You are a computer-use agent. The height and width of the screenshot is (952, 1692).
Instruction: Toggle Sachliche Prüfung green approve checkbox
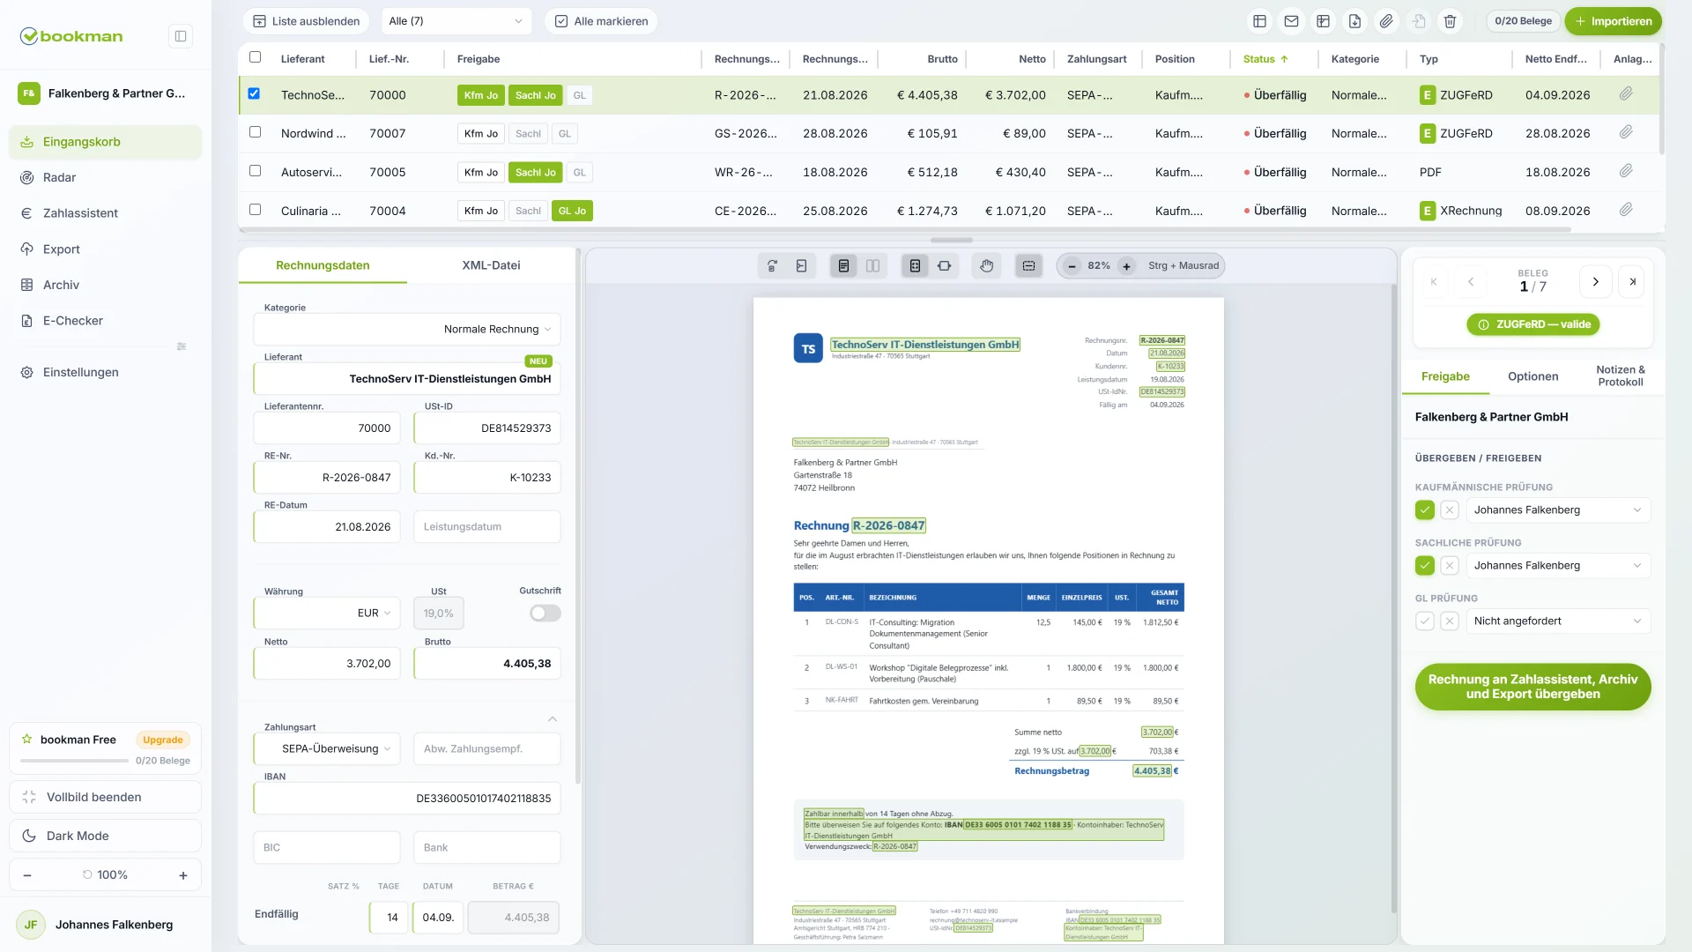[x=1425, y=566]
